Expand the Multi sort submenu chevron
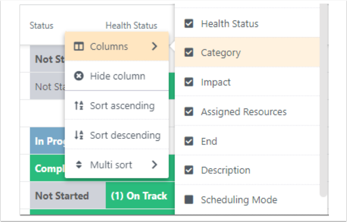Screen dimensions: 347x222 click(x=154, y=165)
